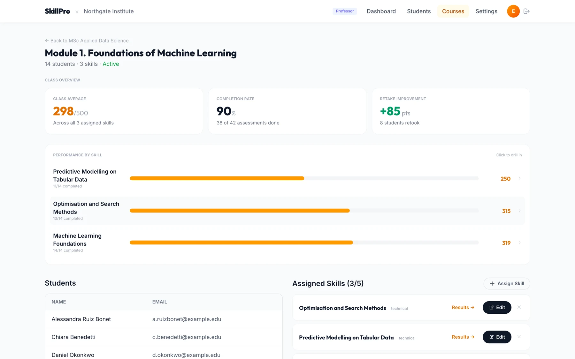The width and height of the screenshot is (575, 359).
Task: Open Results for Optimisation and Search Methods
Action: point(463,307)
